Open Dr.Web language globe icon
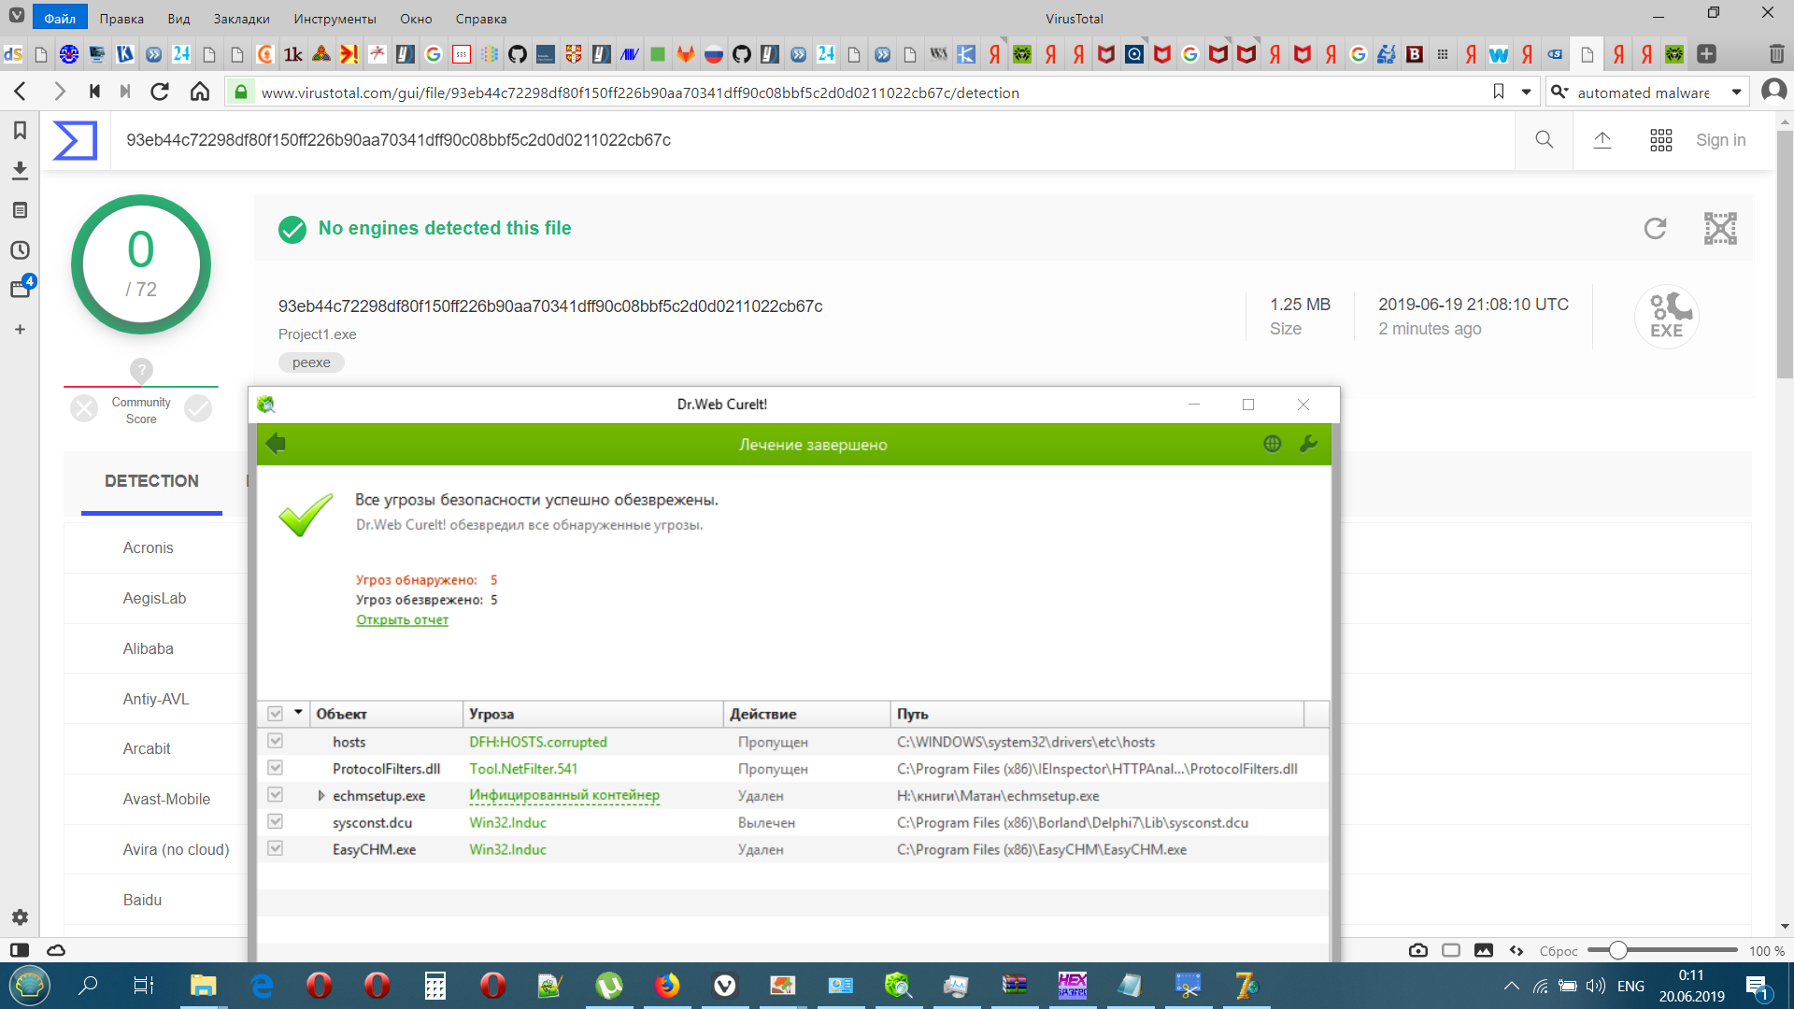This screenshot has width=1794, height=1009. click(x=1272, y=444)
